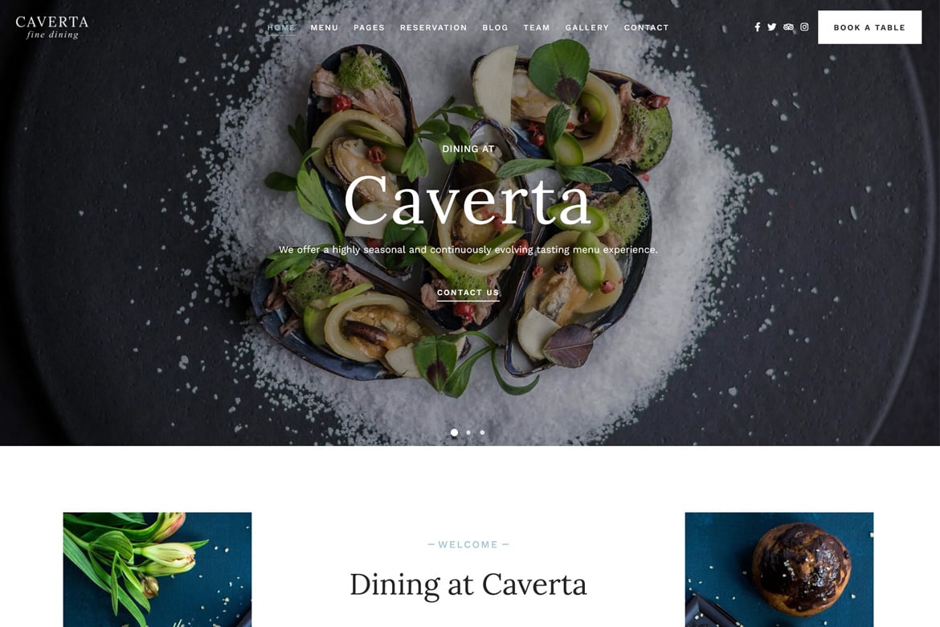Open the Facebook social icon
The height and width of the screenshot is (627, 940).
coord(757,27)
